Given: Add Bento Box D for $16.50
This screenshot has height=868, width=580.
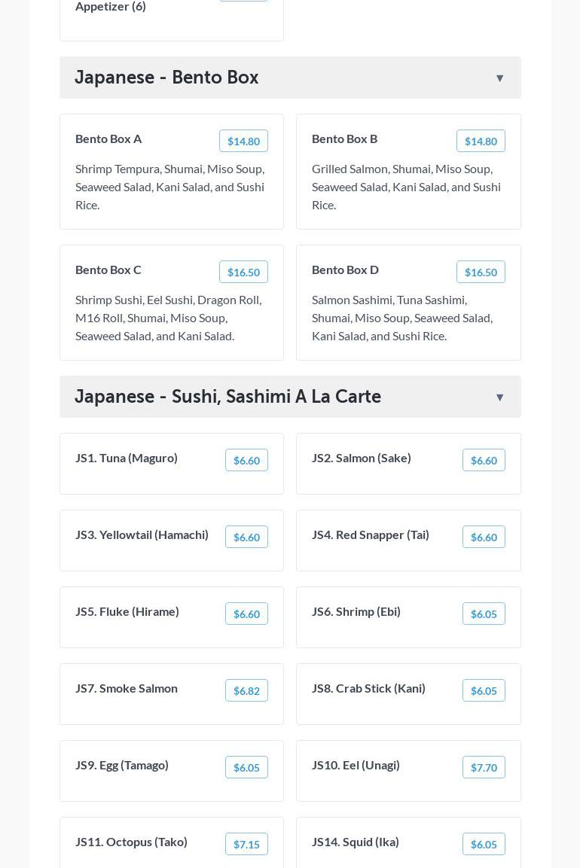Looking at the screenshot, I should coord(481,273).
